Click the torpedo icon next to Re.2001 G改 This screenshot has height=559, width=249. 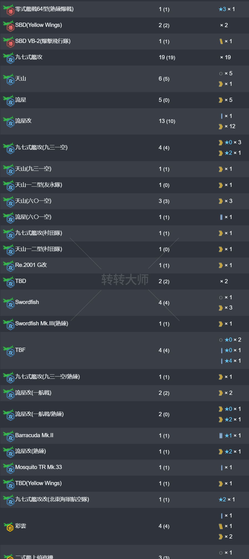click(x=9, y=266)
